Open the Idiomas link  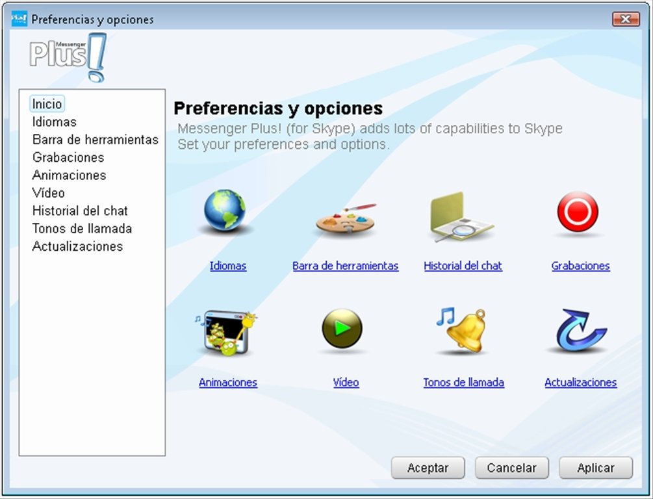click(x=228, y=266)
